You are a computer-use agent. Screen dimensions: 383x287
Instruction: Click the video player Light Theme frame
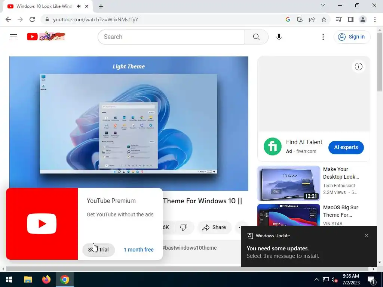click(129, 123)
